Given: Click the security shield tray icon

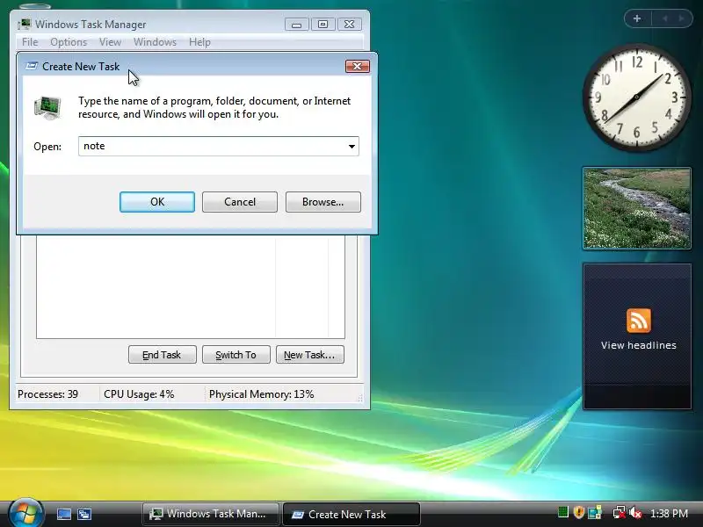Looking at the screenshot, I should tap(579, 512).
